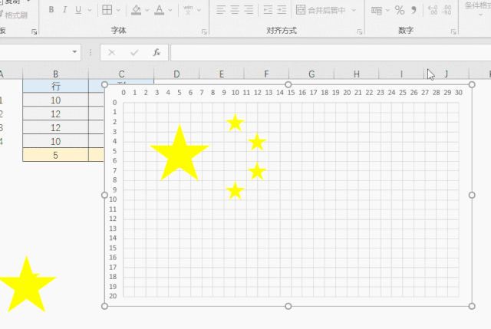Screen dimensions: 491x329
Task: Click horizontal axis label 15
Action: [x=291, y=93]
